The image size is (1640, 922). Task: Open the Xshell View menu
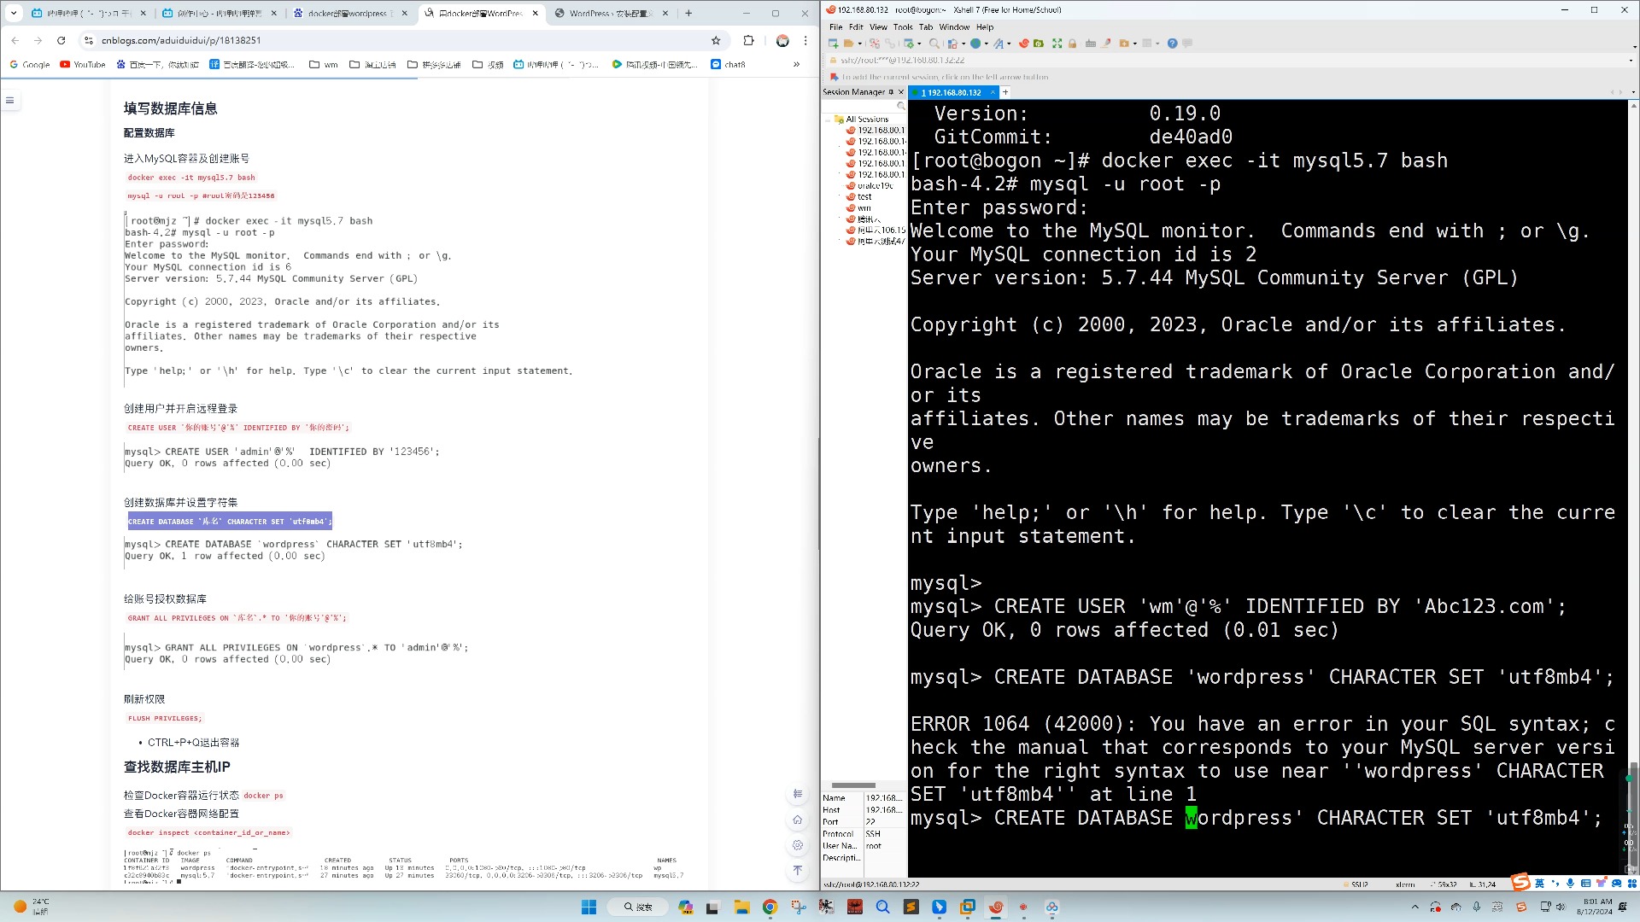click(x=878, y=27)
